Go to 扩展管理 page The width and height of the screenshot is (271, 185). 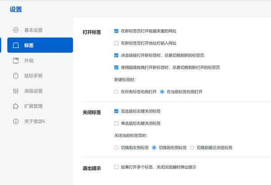click(x=33, y=106)
